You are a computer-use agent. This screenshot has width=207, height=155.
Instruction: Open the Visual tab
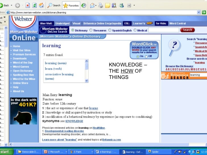coord(76,24)
